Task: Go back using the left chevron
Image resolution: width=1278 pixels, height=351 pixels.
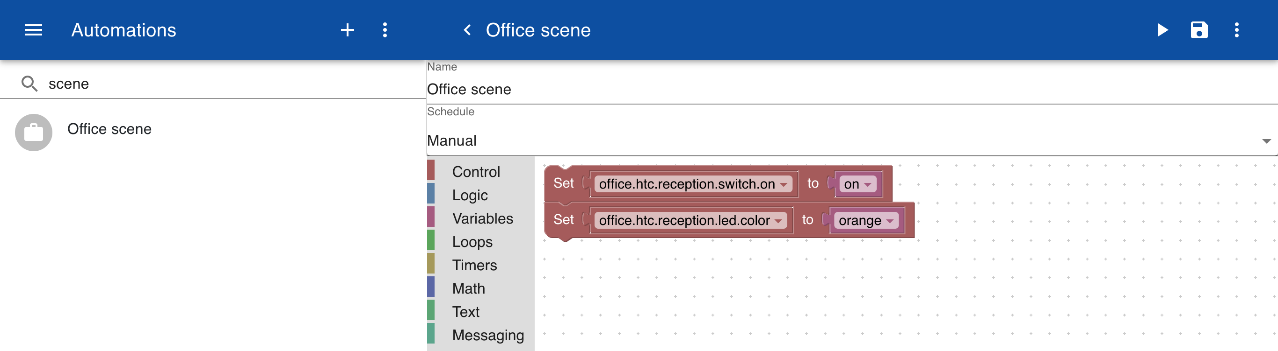Action: point(467,30)
